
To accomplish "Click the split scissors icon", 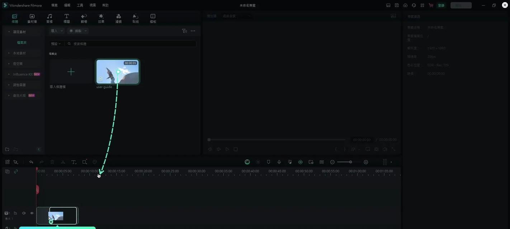I will click(63, 162).
